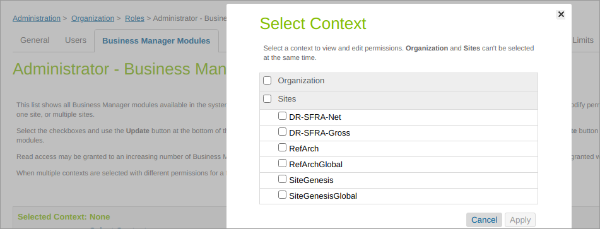600x229 pixels.
Task: Select the SiteGenesisGlobal checkbox
Action: (x=282, y=195)
